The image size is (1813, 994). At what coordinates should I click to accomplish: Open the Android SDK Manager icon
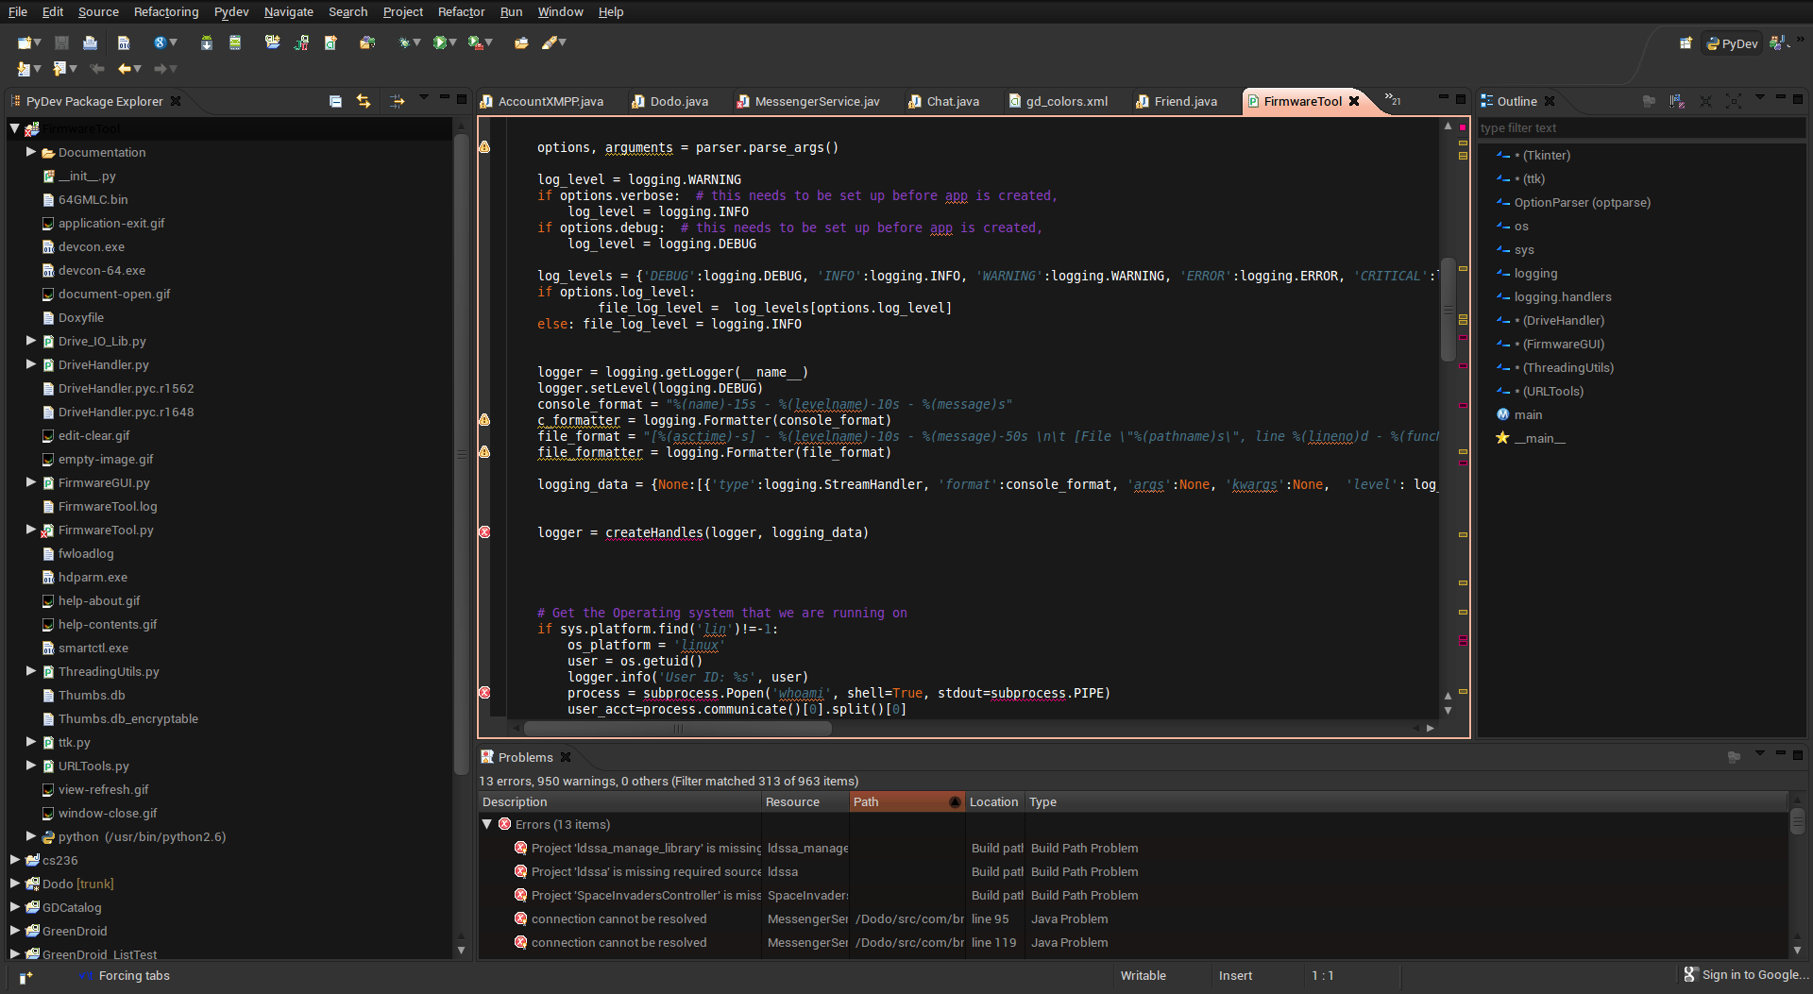206,42
